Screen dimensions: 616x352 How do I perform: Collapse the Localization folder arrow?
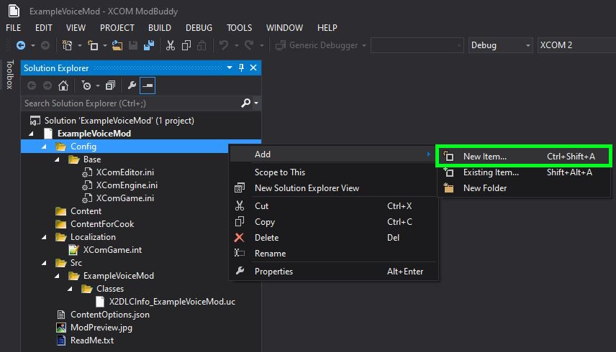click(45, 237)
